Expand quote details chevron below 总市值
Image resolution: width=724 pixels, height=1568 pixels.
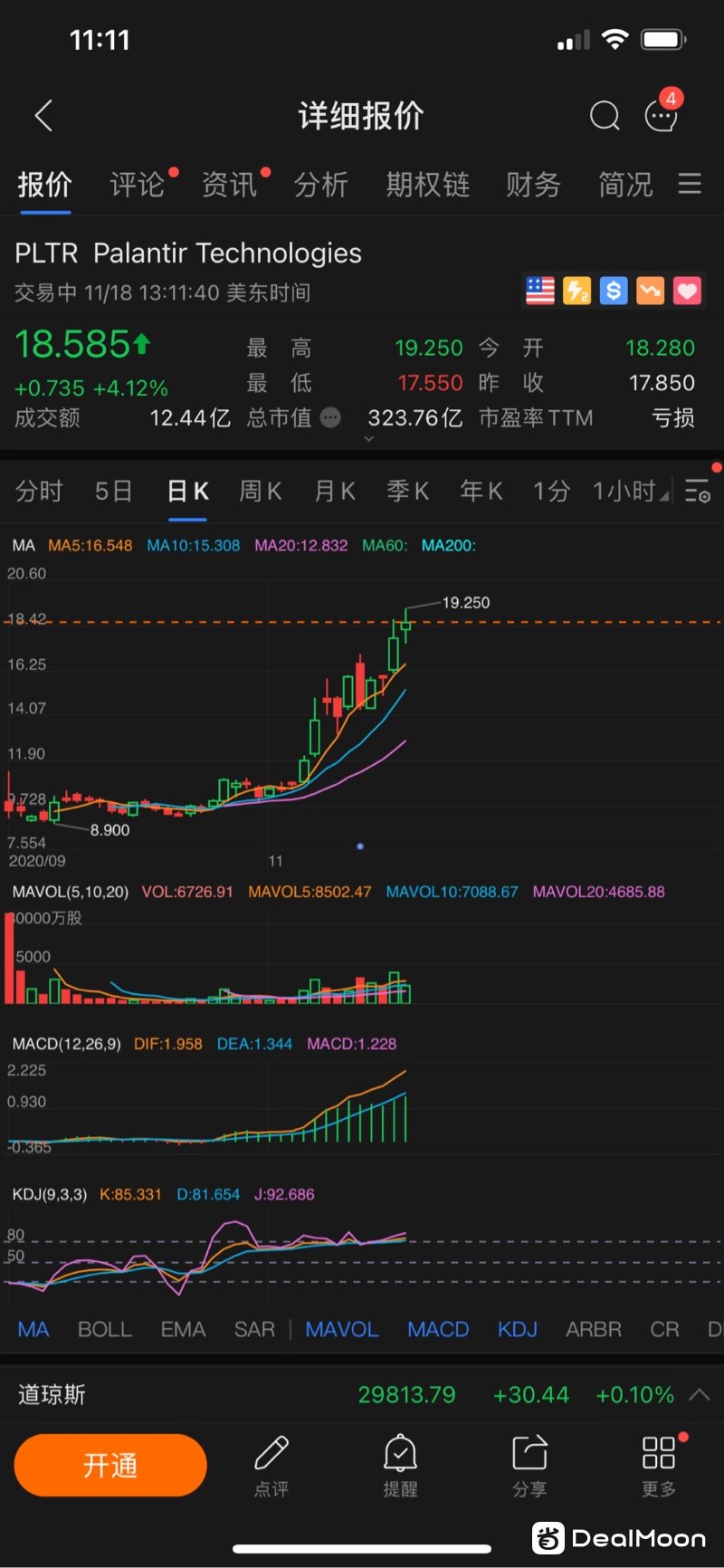368,439
